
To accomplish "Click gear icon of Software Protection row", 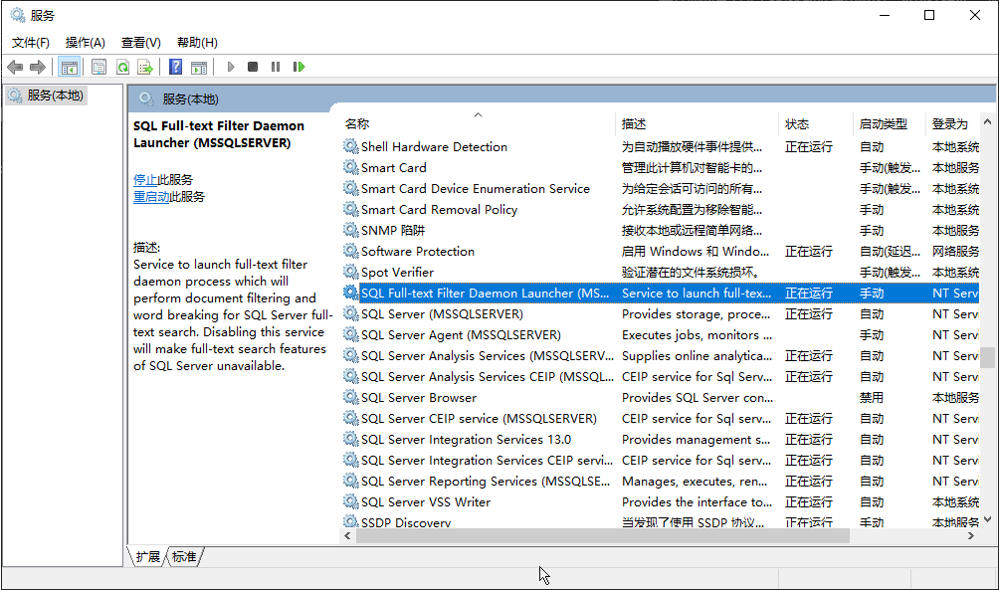I will click(x=350, y=251).
